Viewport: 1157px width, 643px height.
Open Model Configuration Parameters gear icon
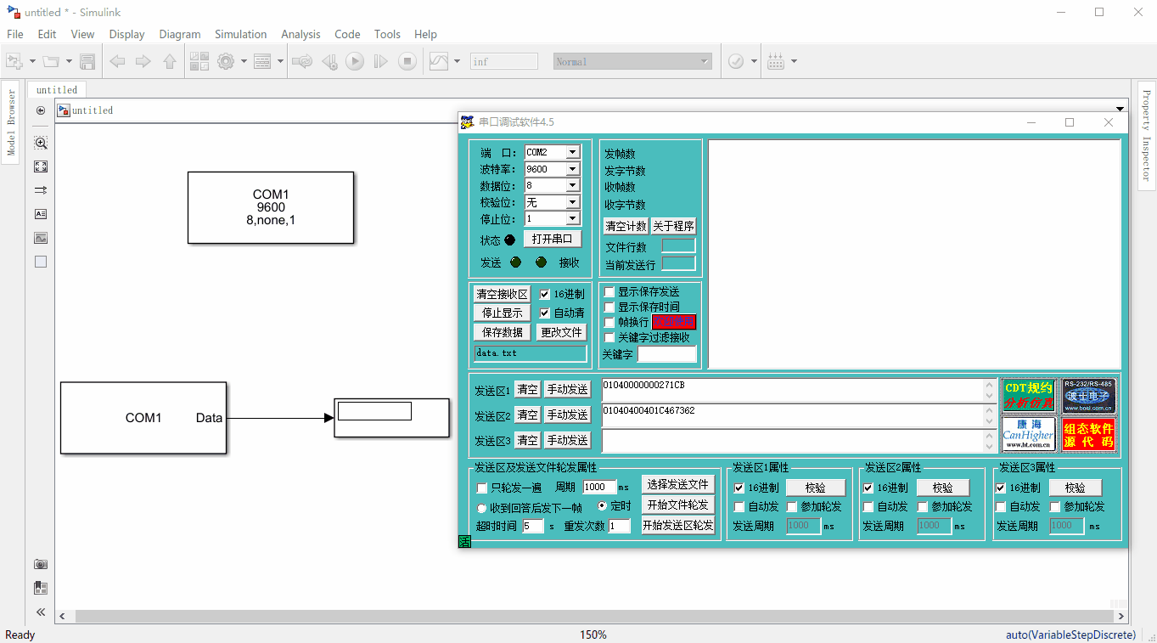(x=226, y=61)
